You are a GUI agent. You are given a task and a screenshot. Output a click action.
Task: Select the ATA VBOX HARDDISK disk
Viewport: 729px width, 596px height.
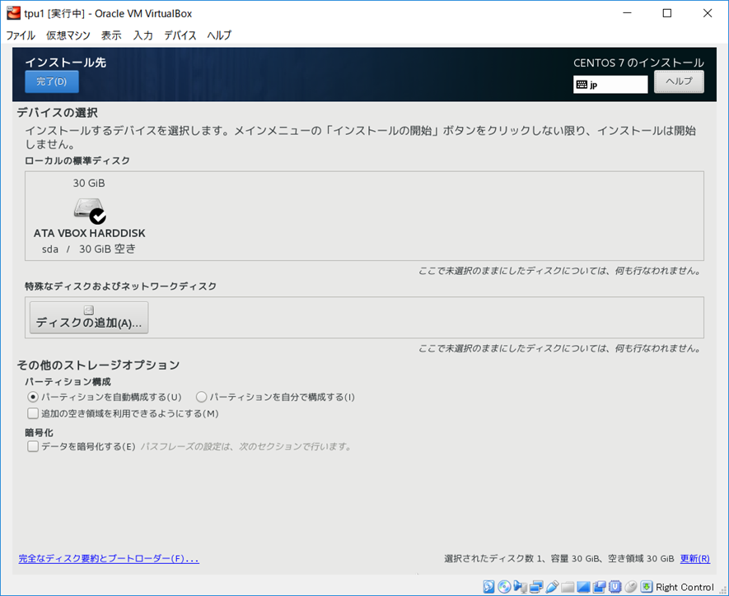tap(88, 211)
